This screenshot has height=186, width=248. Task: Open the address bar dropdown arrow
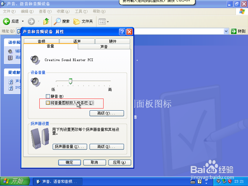tap(226, 31)
